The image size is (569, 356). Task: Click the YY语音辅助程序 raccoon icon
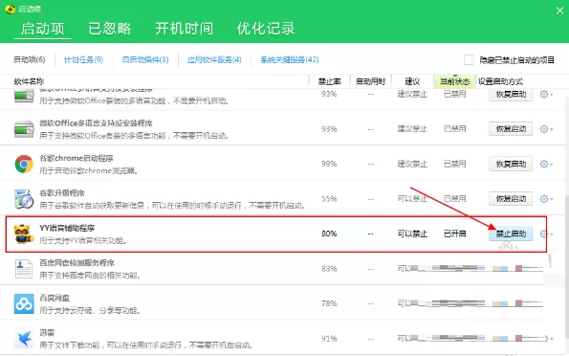(x=23, y=234)
